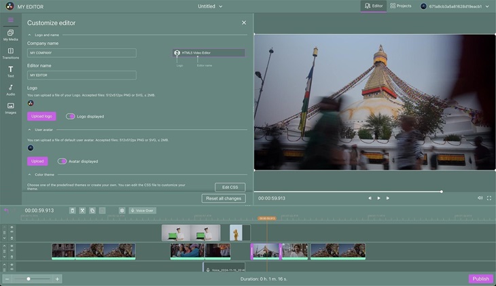Open the Untitled project name dropdown

coord(210,6)
